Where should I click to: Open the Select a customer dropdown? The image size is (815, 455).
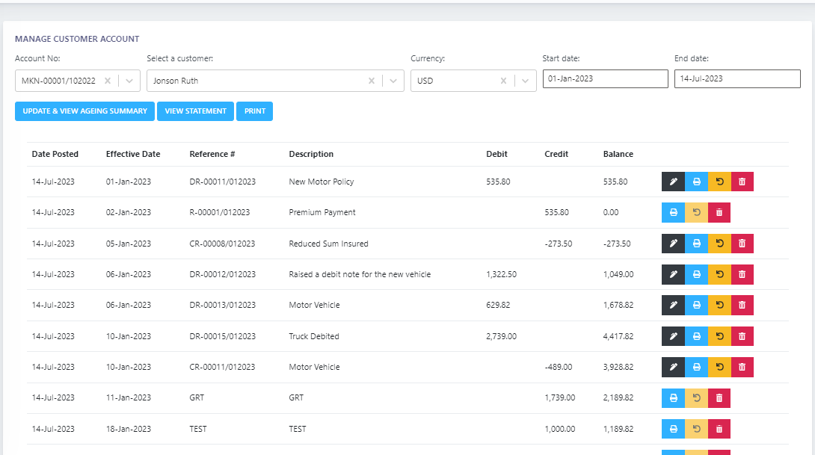click(x=393, y=81)
